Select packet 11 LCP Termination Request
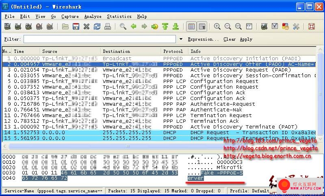Screen dimensions: 325x196 159,115
